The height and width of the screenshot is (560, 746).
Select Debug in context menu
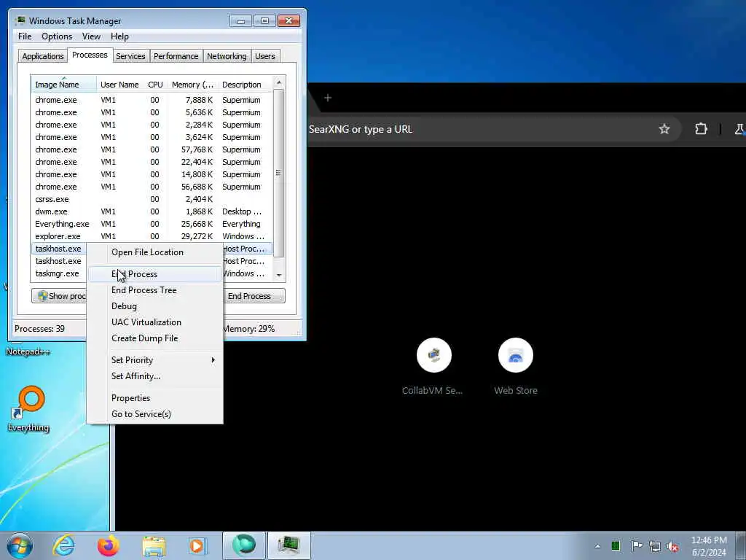154,306
